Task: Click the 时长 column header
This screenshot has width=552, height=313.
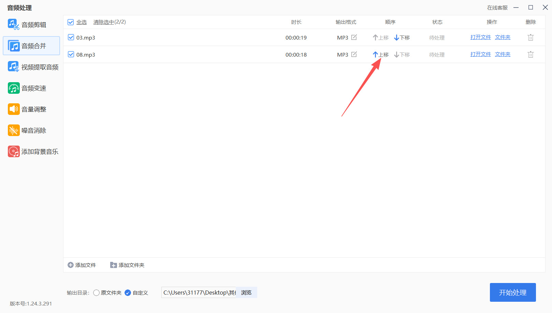Action: click(x=296, y=22)
